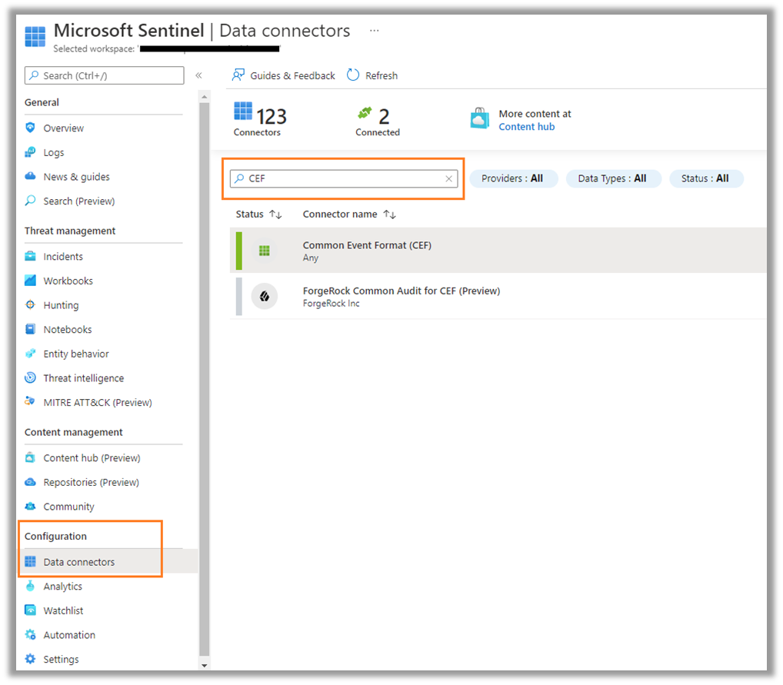Follow the Content hub link
This screenshot has height=685, width=783.
pyautogui.click(x=526, y=127)
